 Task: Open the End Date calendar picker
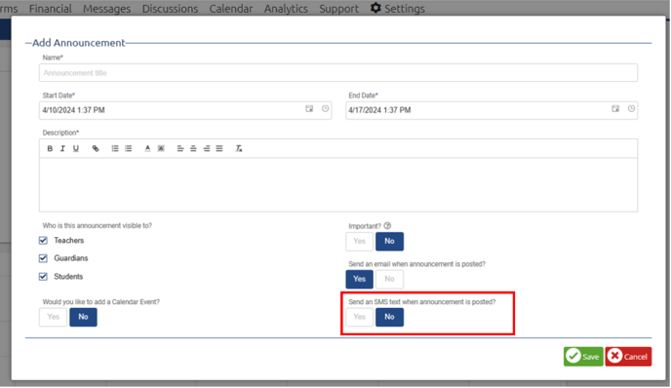(x=615, y=108)
